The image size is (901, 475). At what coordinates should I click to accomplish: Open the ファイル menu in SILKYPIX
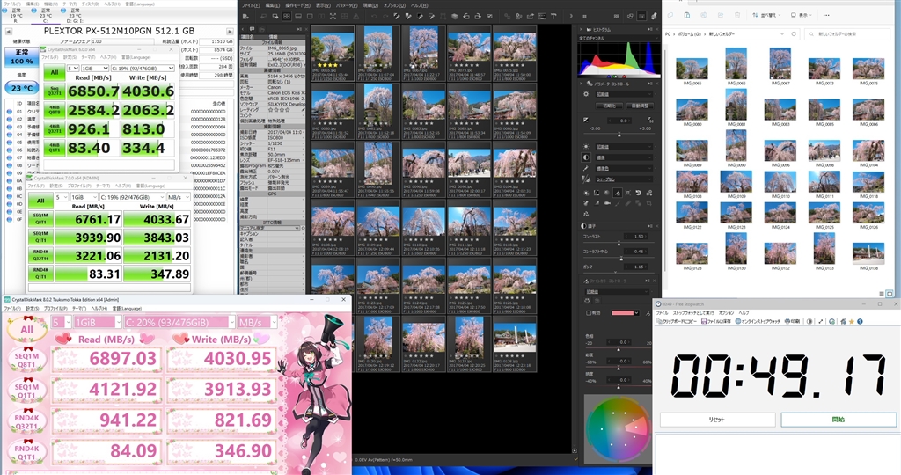coord(251,4)
